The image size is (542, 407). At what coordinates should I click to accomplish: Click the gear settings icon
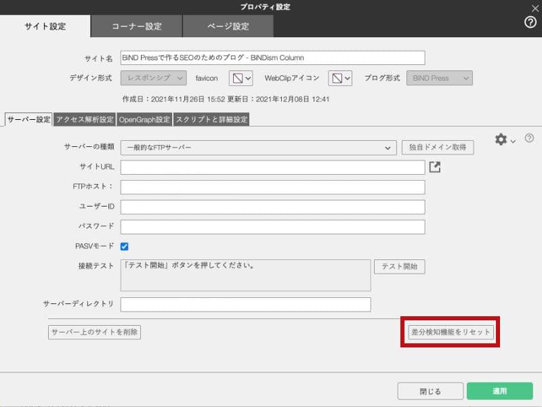point(501,140)
